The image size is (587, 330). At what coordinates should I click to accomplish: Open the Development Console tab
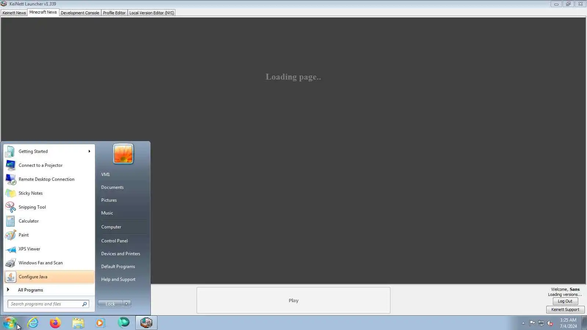(80, 13)
